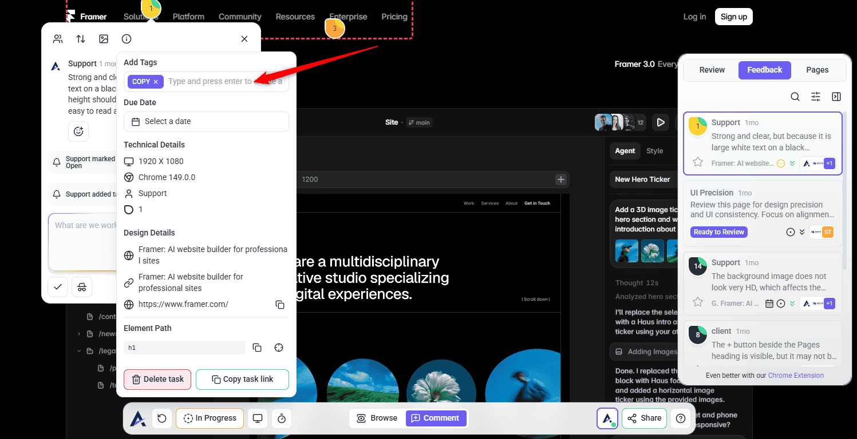Switch to Comment mode

point(436,418)
